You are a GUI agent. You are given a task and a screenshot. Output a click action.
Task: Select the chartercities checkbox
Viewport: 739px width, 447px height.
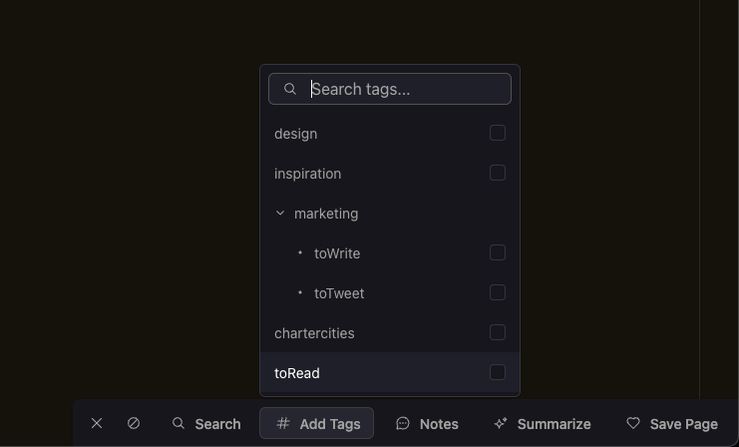coord(498,332)
